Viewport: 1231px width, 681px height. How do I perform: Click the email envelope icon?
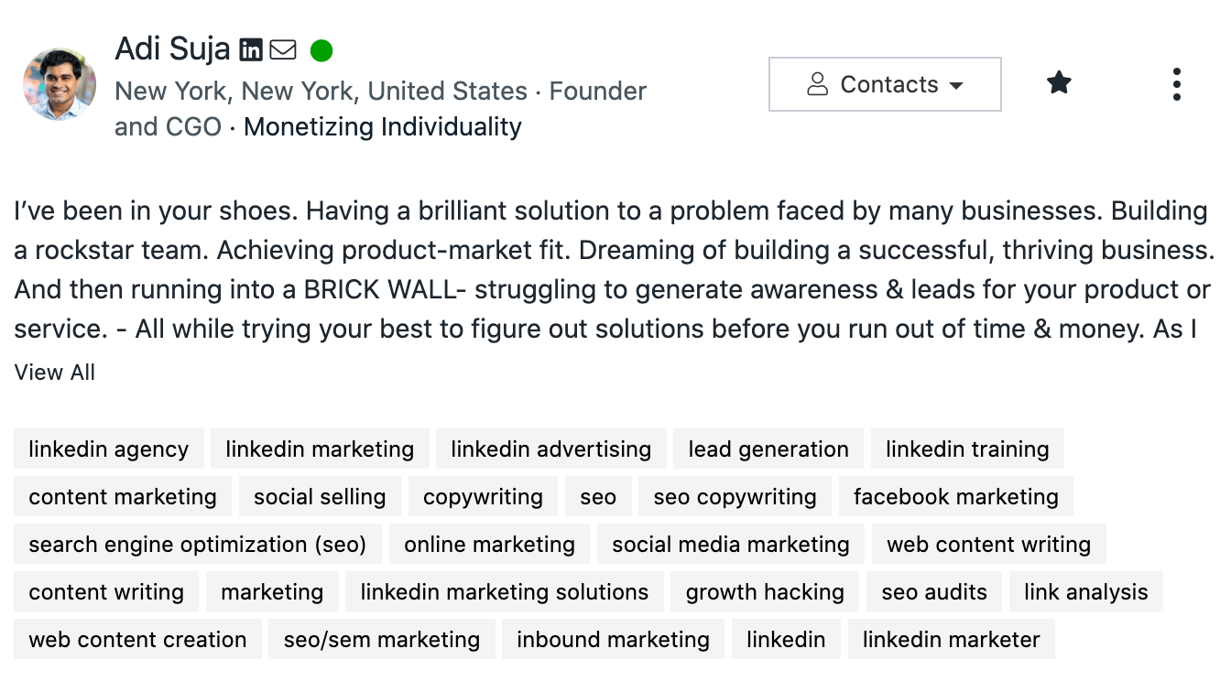click(x=283, y=50)
